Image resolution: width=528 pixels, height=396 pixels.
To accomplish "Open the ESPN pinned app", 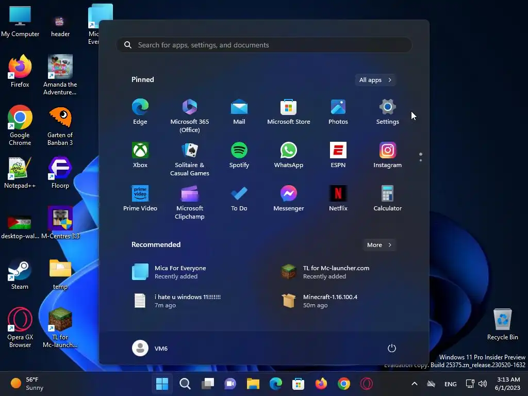I will point(338,155).
